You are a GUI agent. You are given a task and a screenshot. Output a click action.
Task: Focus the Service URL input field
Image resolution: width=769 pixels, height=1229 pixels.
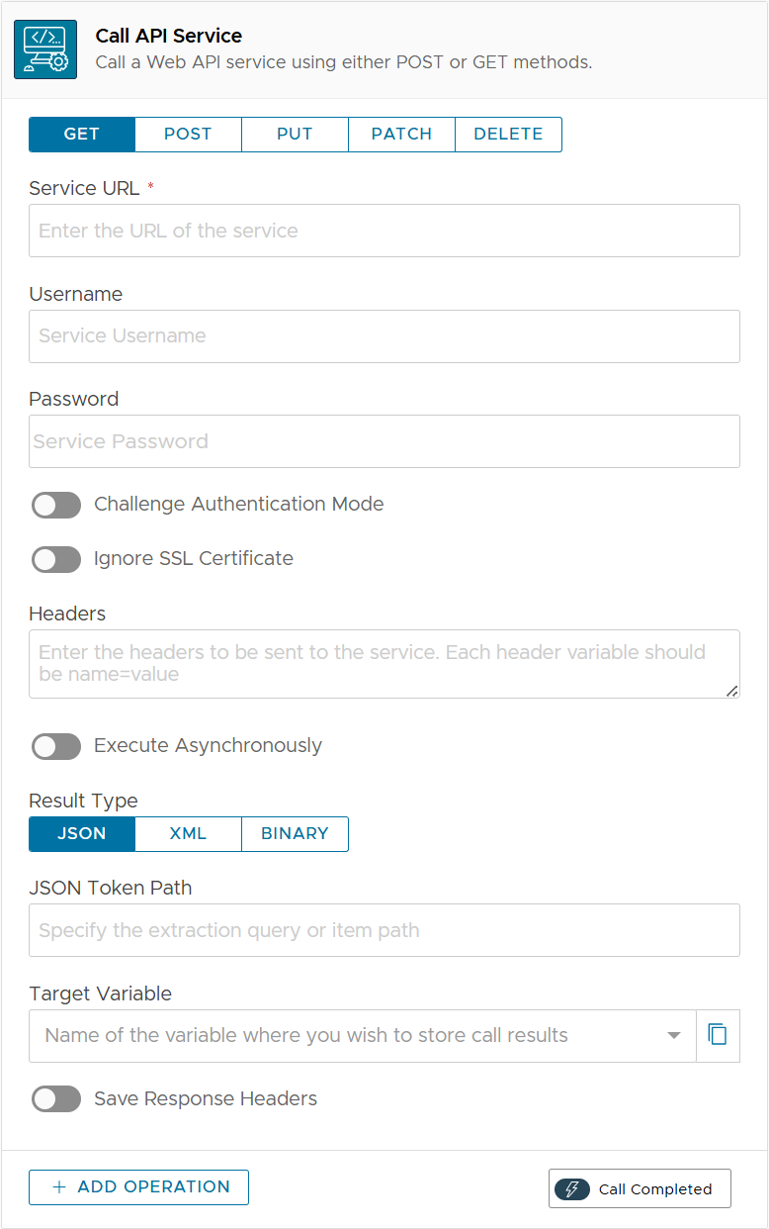384,231
